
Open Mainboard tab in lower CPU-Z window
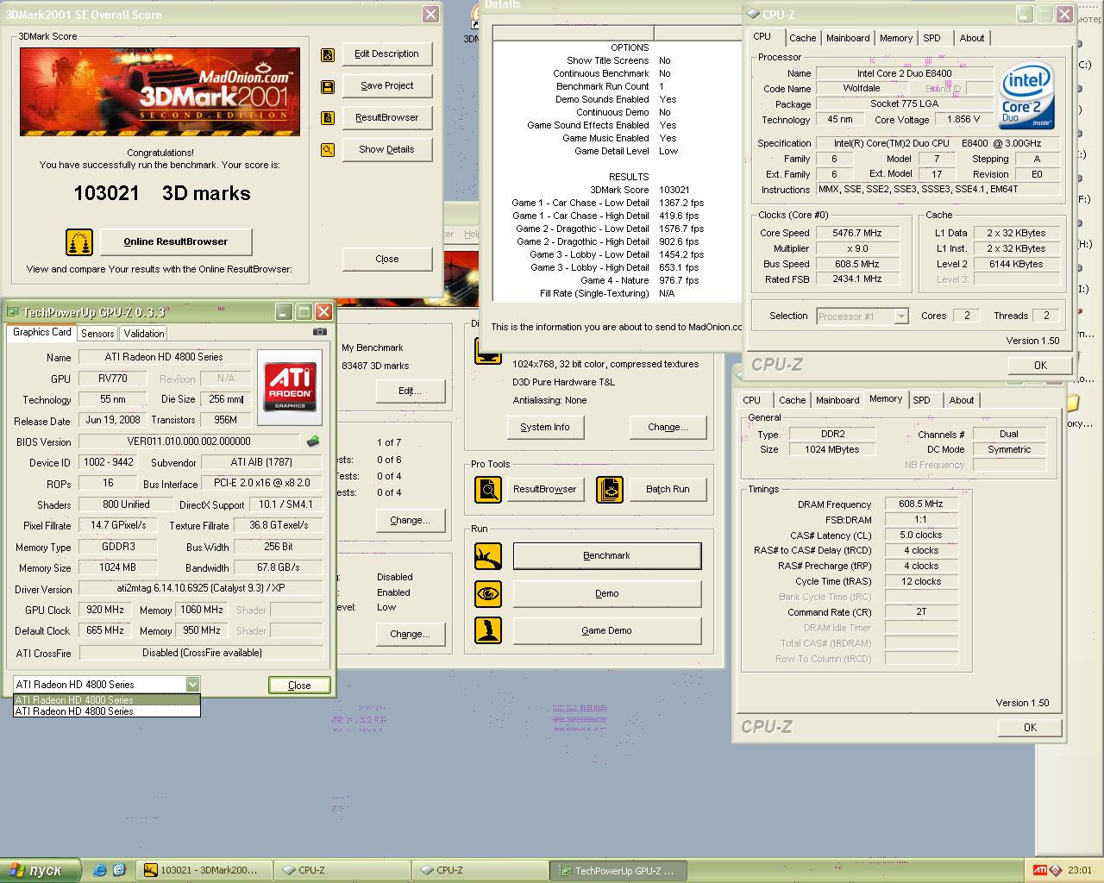pos(837,400)
